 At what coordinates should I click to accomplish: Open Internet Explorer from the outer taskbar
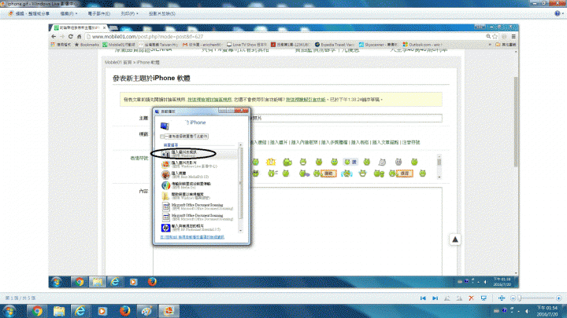[80, 311]
